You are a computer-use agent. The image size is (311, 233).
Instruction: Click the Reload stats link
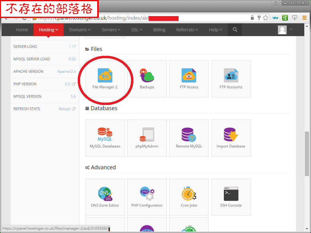pos(64,109)
